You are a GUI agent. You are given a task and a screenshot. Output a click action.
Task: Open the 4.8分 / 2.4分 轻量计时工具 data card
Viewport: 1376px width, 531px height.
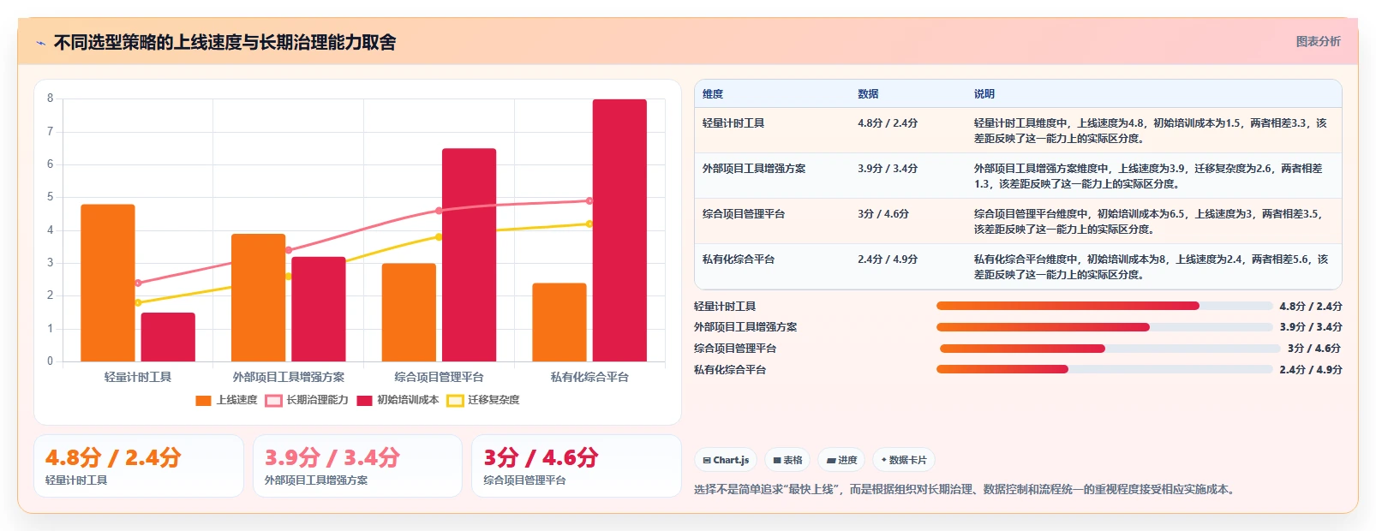click(139, 466)
